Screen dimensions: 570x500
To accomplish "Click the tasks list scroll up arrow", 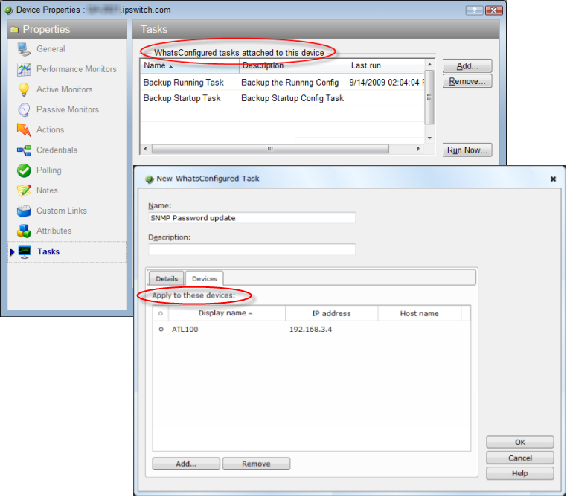I will [x=429, y=64].
